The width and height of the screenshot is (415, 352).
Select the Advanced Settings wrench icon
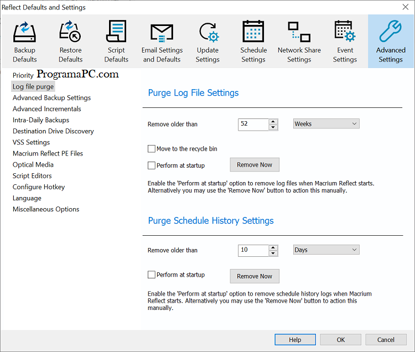391,31
